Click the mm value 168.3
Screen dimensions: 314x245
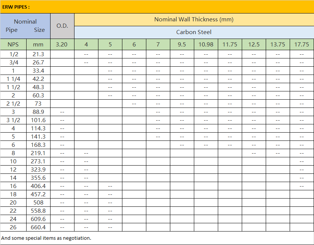pos(38,145)
